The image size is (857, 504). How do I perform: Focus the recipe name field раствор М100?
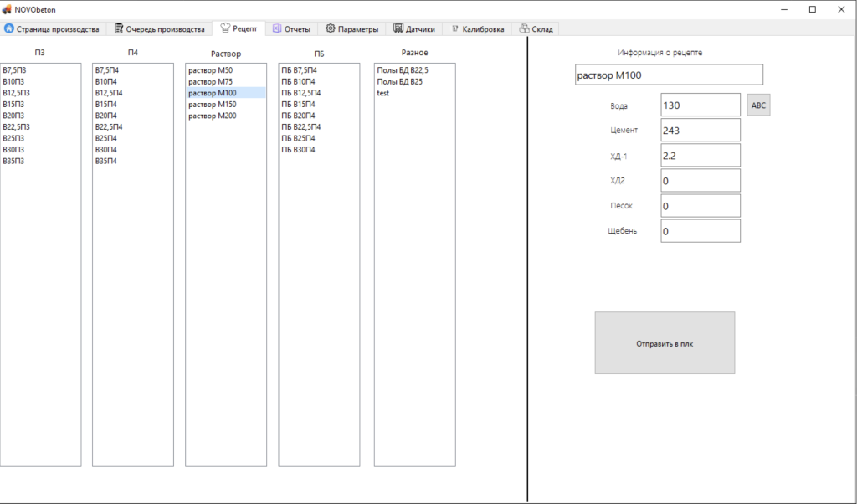pos(668,75)
